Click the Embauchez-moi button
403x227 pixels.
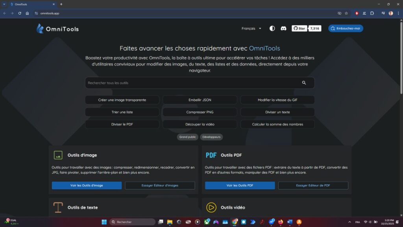click(346, 28)
